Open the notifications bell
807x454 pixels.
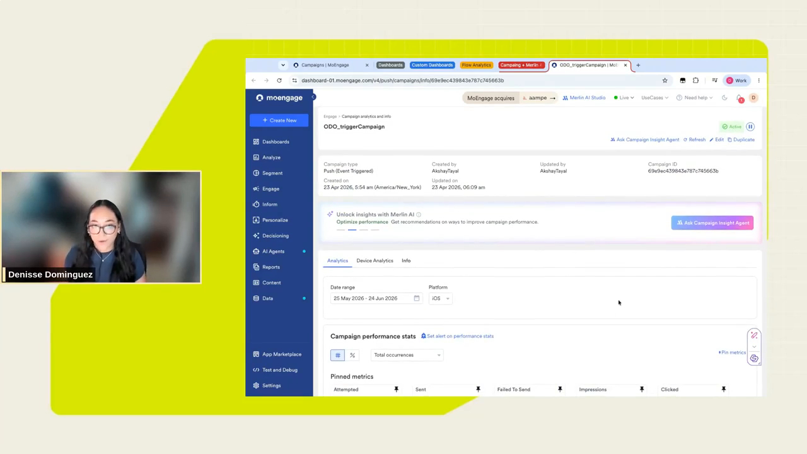[740, 98]
